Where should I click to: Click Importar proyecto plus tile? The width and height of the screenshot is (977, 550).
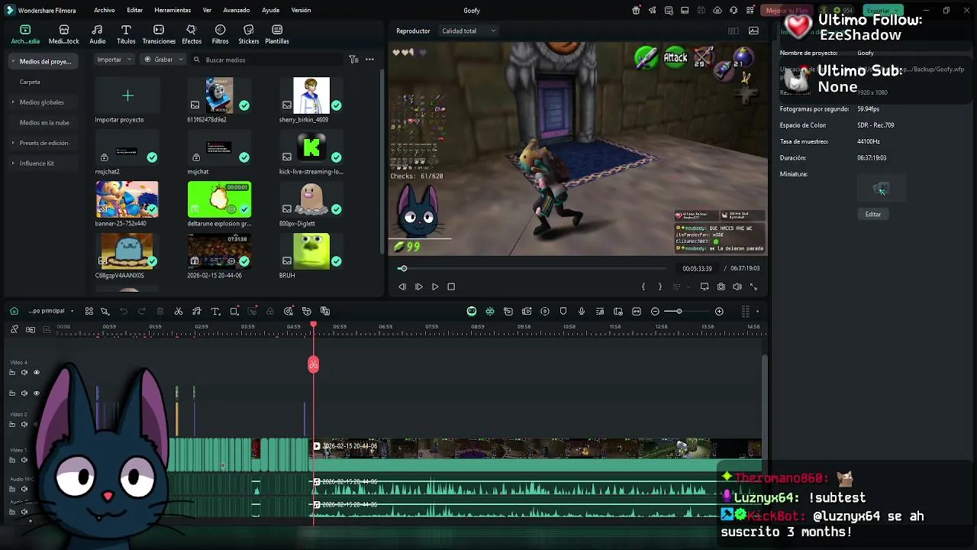[x=127, y=95]
